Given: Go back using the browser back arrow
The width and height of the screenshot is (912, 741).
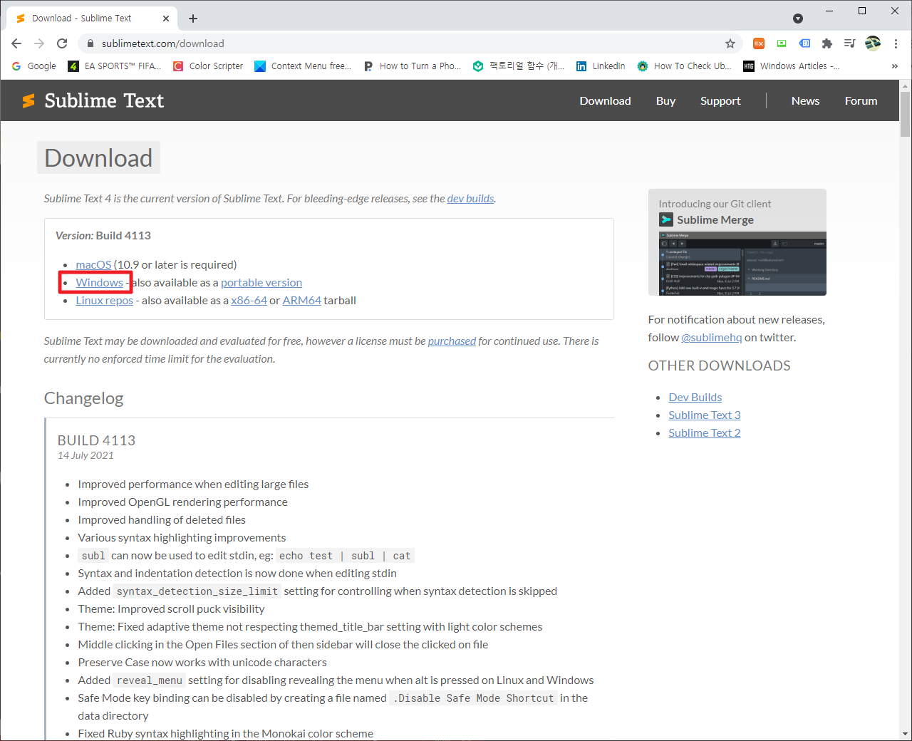Looking at the screenshot, I should coord(16,43).
